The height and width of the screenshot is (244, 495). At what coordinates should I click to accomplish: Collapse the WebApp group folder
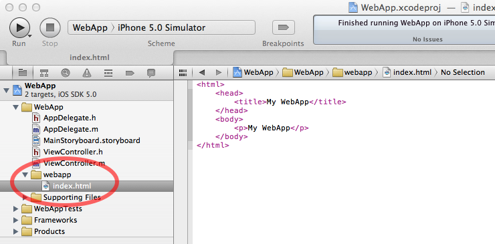[15, 108]
